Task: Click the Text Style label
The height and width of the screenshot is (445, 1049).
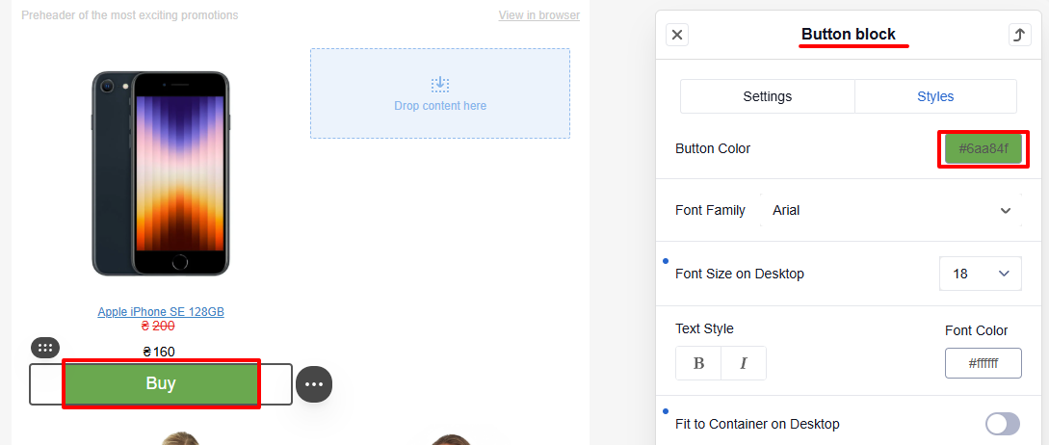Action: [x=704, y=328]
